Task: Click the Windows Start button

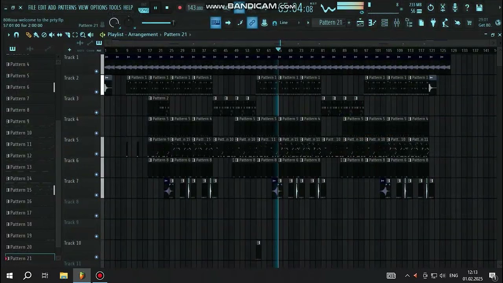Action: (9, 276)
